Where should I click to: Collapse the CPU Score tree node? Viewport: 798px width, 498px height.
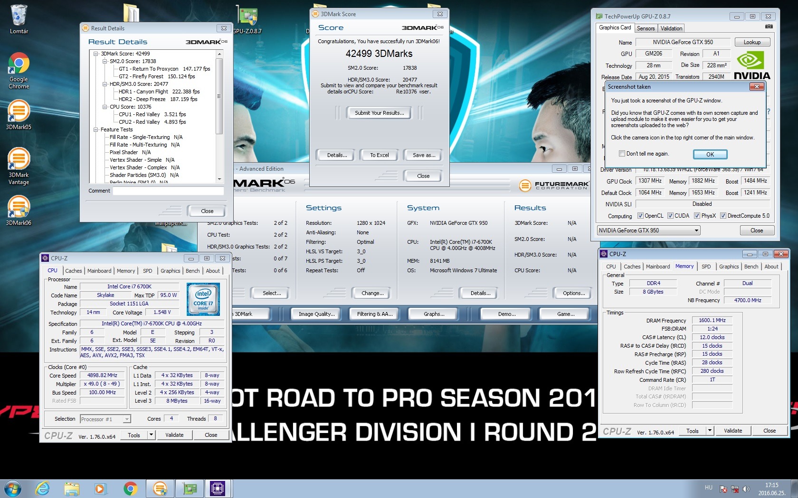click(105, 107)
